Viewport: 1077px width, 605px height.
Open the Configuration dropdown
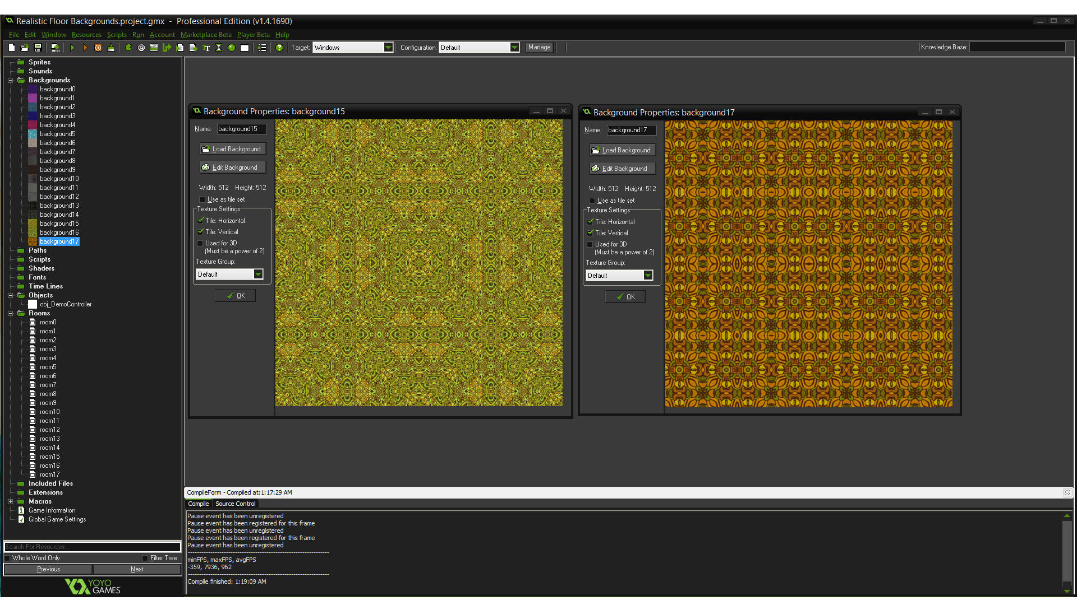pyautogui.click(x=514, y=47)
